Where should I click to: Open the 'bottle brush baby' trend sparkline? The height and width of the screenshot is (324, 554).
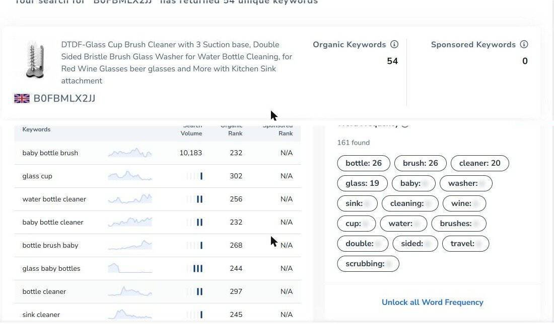pos(130,245)
